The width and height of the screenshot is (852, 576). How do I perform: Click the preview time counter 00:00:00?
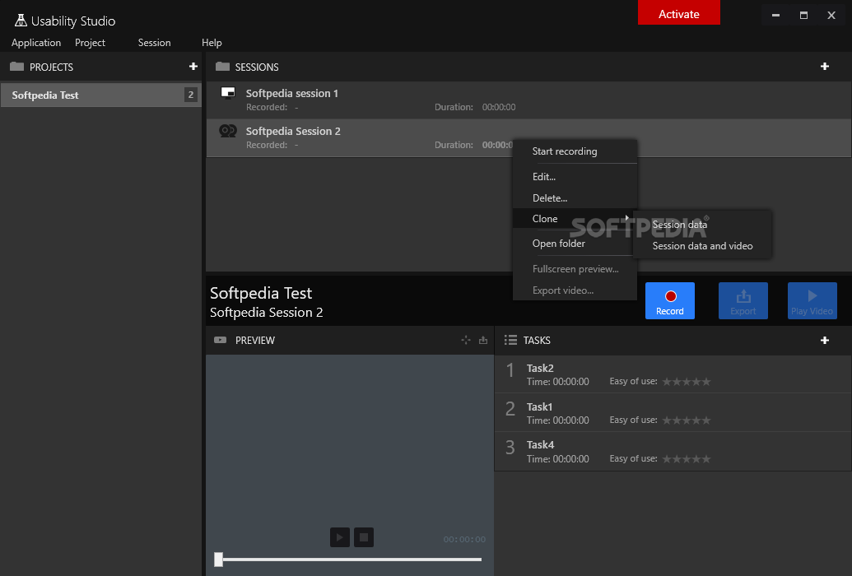point(464,539)
